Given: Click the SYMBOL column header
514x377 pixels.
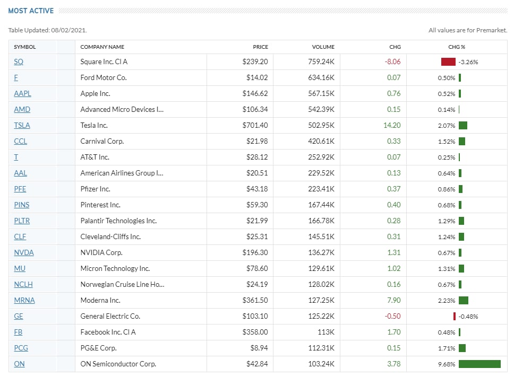Looking at the screenshot, I should 25,47.
